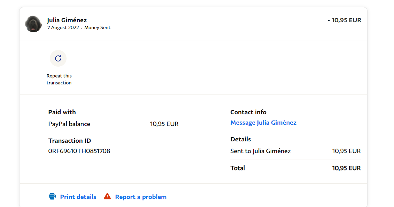
Task: Click the 'Repeat this transaction' label
Action: point(59,79)
